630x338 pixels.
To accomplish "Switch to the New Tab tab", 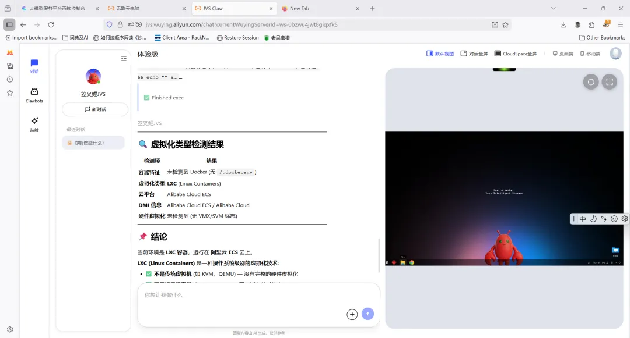I will (320, 8).
